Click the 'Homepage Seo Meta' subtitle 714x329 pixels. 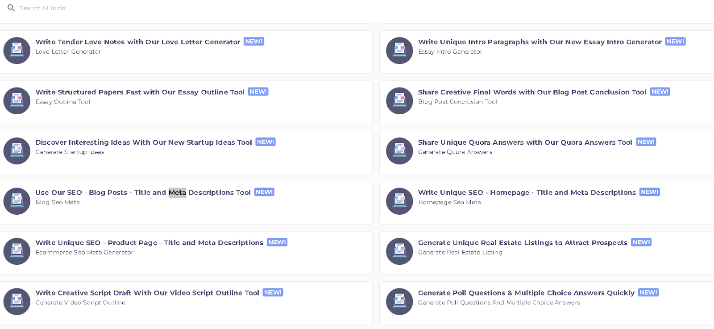click(449, 202)
